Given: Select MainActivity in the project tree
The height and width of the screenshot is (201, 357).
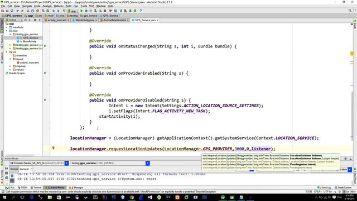Looking at the screenshot, I should tap(30, 41).
